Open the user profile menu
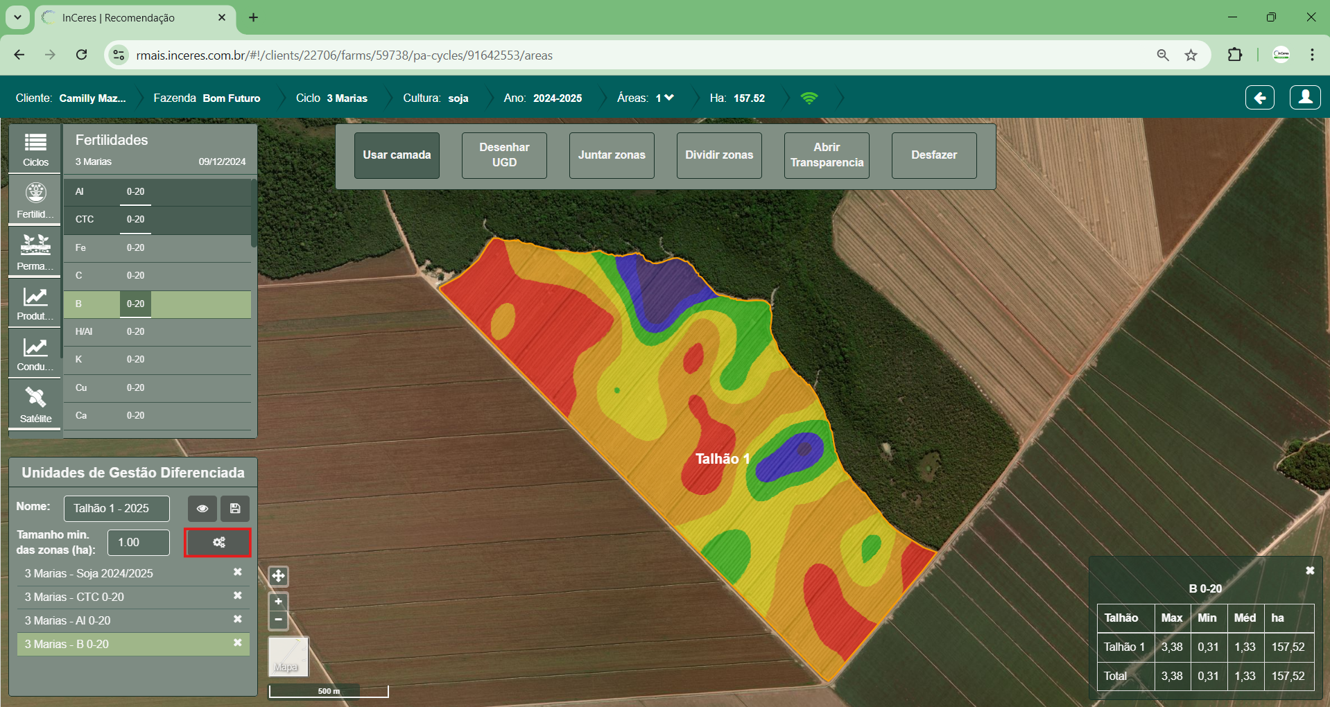This screenshot has width=1330, height=707. [1305, 98]
